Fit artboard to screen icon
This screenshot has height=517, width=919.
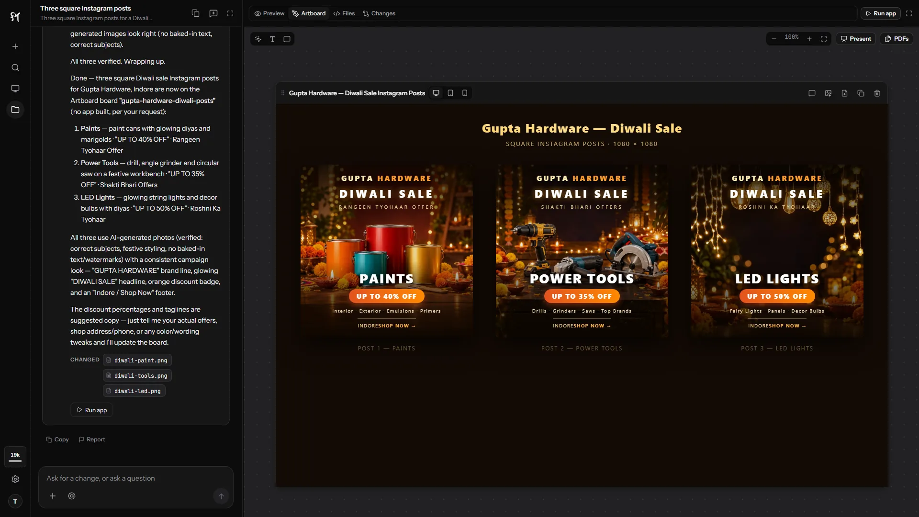(x=824, y=39)
